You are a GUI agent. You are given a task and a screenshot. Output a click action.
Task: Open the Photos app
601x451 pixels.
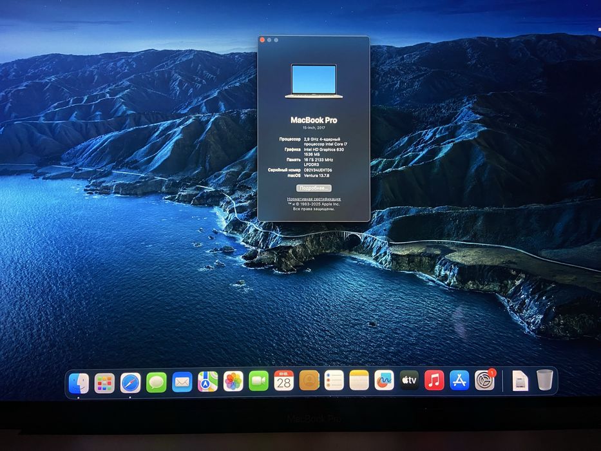(x=233, y=381)
